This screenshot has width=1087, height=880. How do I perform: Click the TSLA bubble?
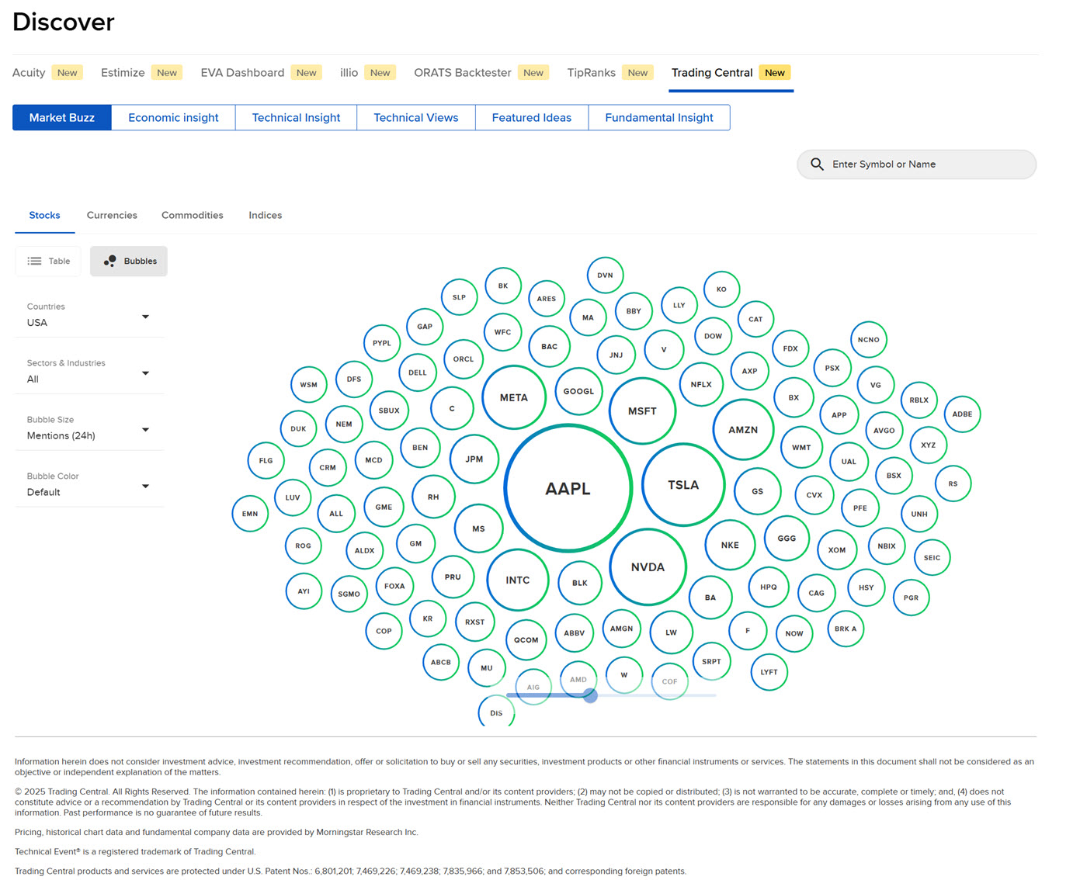coord(683,485)
